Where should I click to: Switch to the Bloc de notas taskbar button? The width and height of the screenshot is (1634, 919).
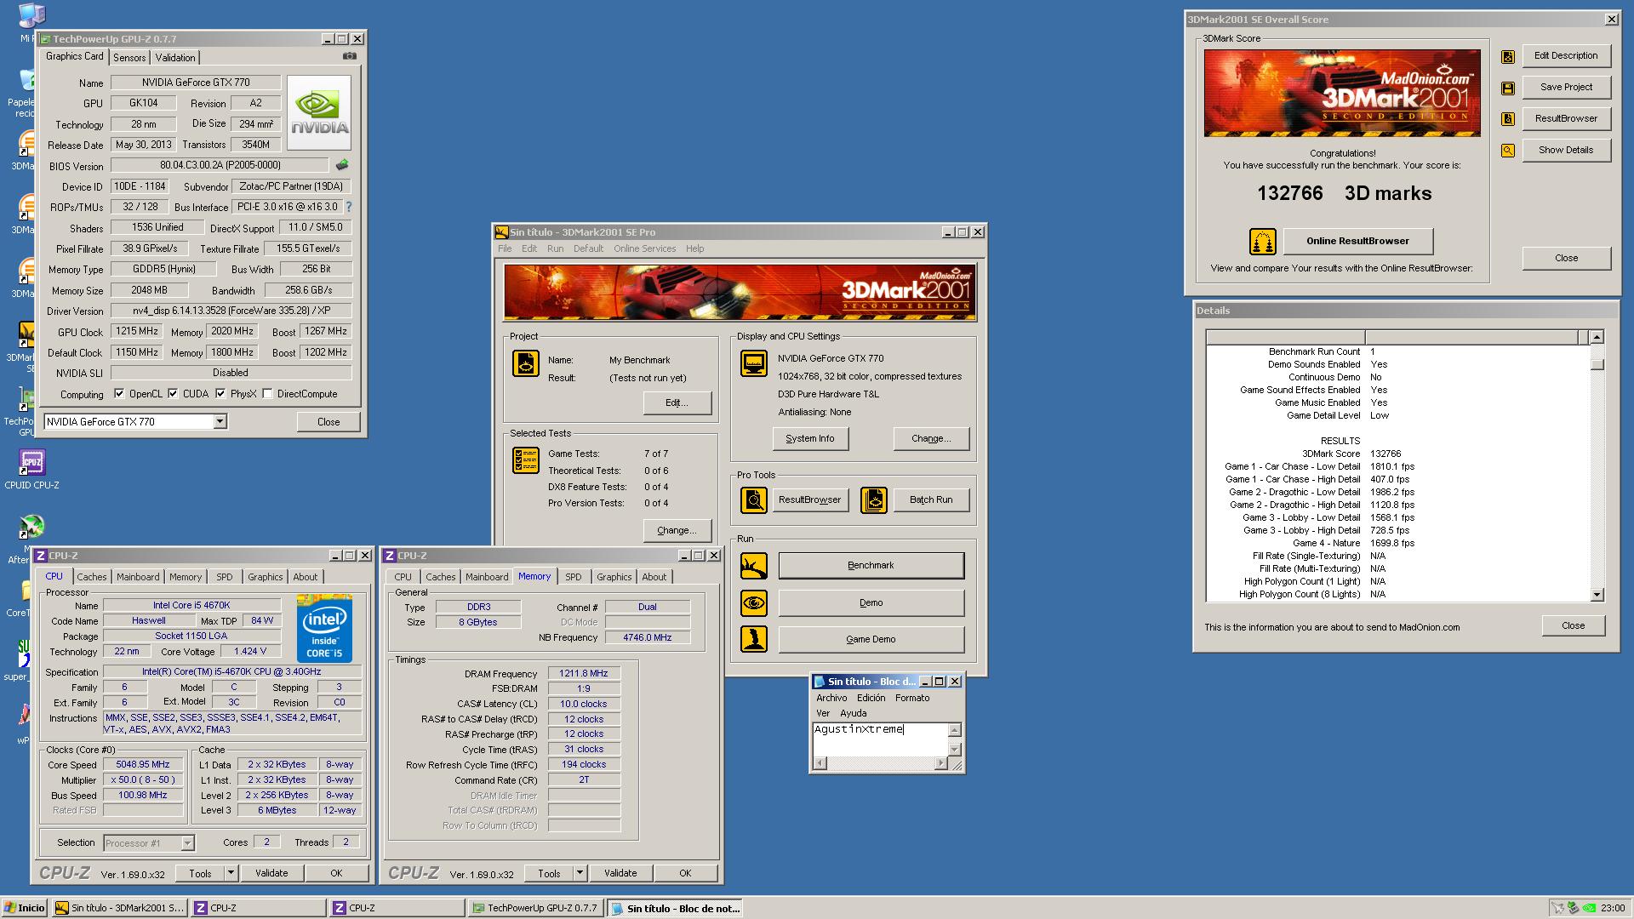click(x=676, y=908)
